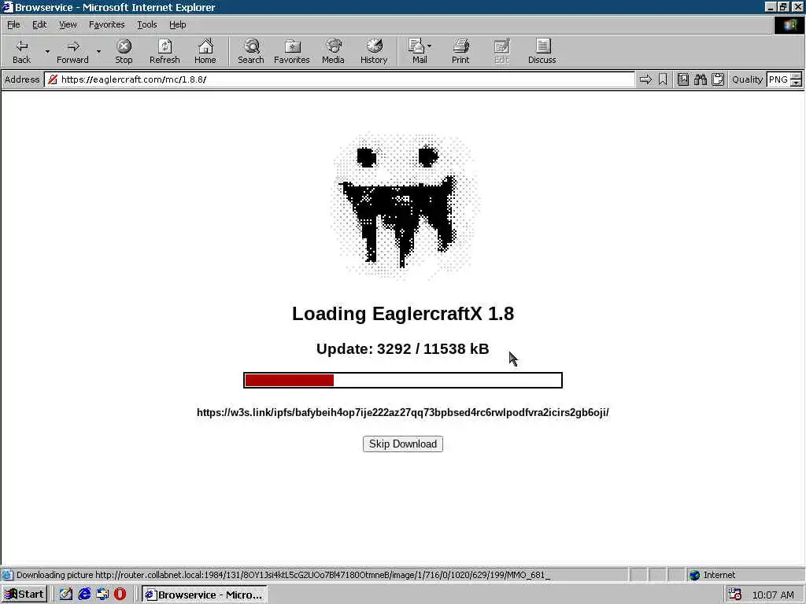Refresh the current page

pos(165,51)
